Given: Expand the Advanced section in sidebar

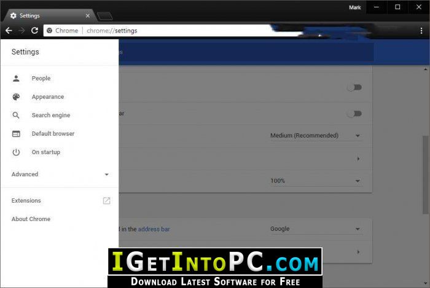Looking at the screenshot, I should pyautogui.click(x=60, y=174).
